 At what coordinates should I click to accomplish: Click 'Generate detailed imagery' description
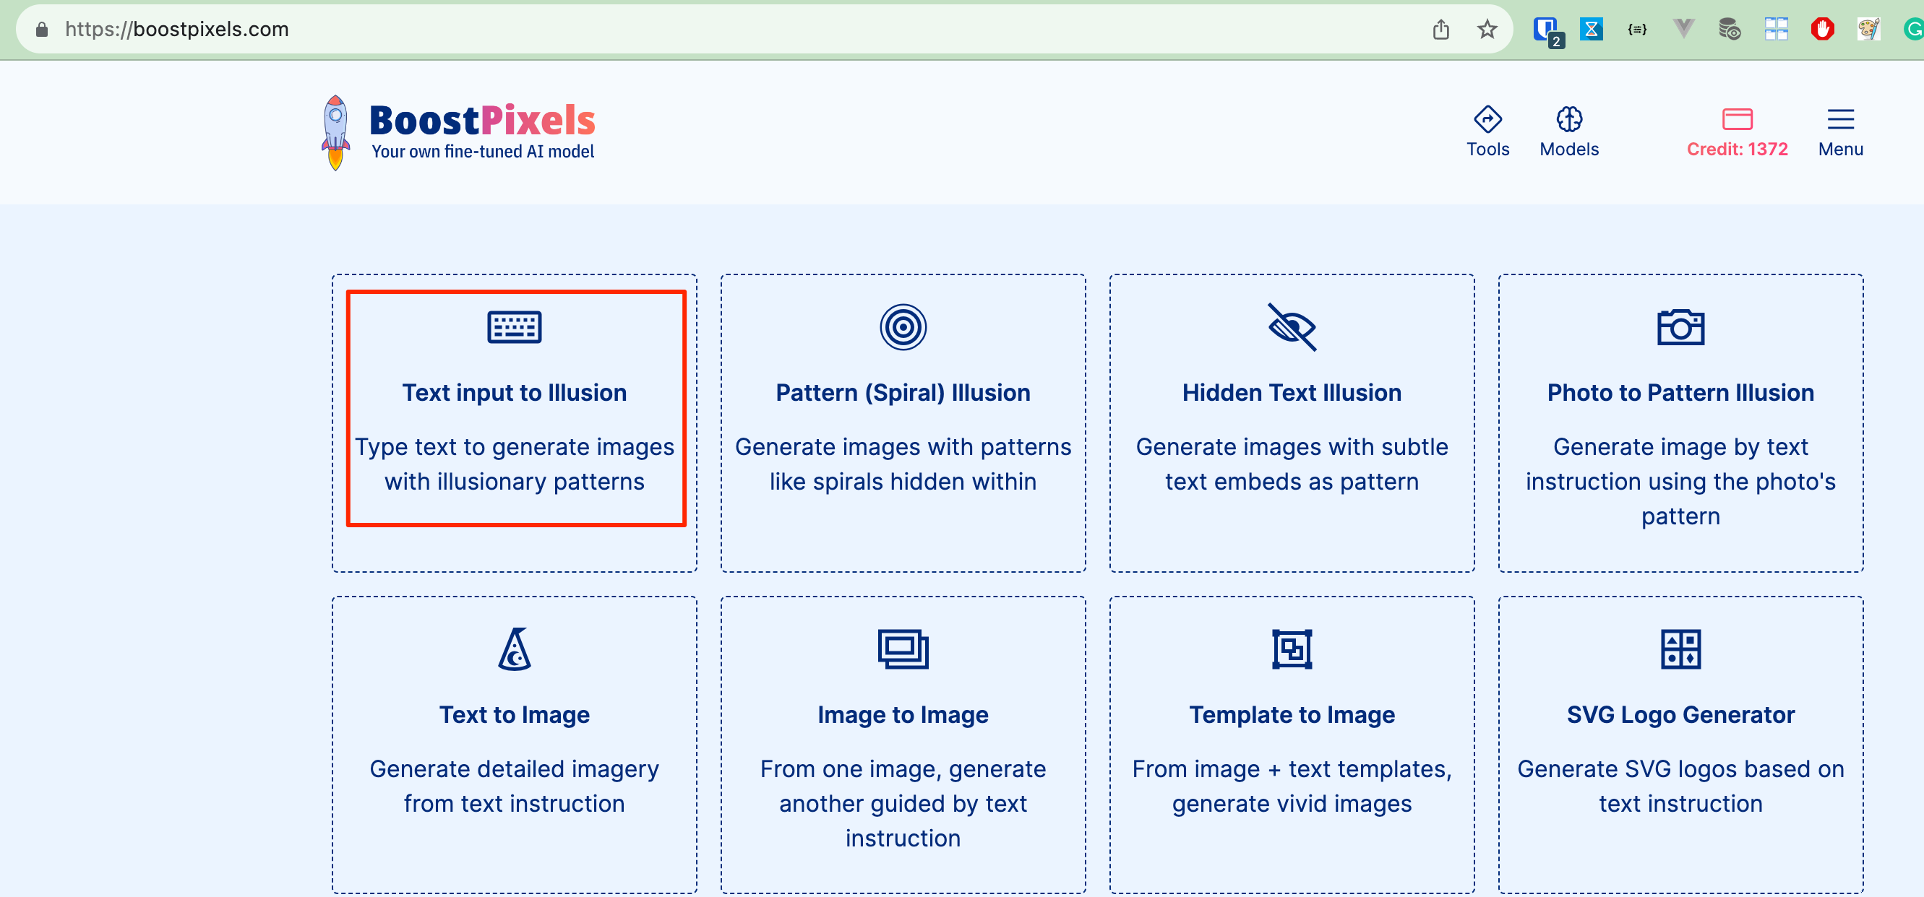(514, 768)
